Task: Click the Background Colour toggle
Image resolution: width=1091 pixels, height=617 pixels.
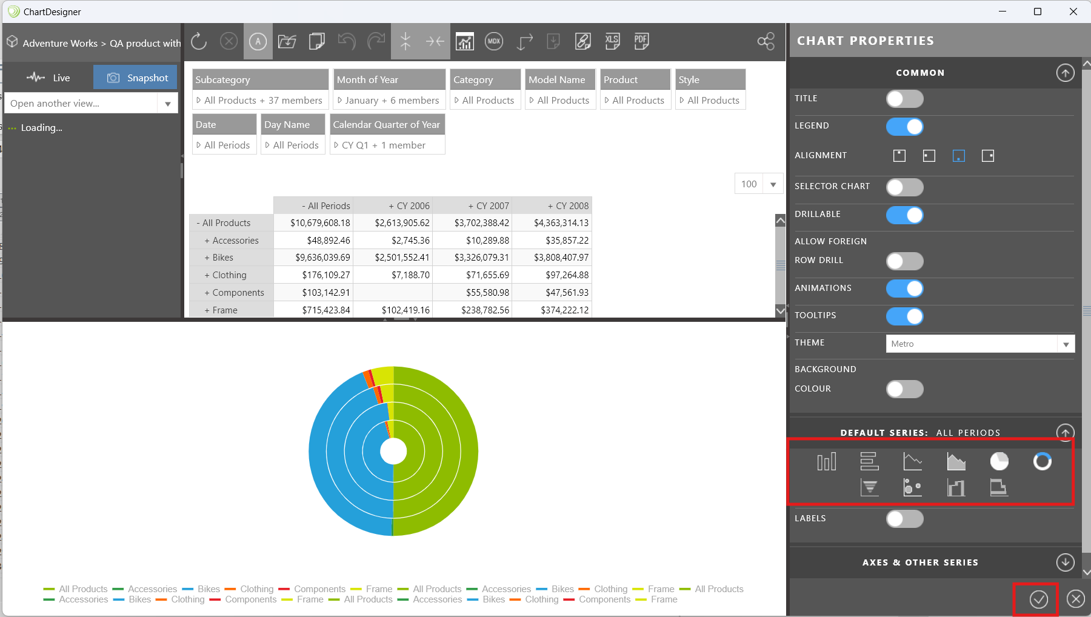Action: [904, 389]
